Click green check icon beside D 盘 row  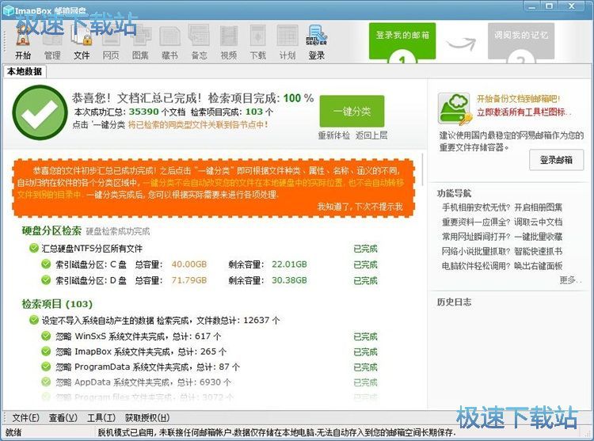[46, 280]
